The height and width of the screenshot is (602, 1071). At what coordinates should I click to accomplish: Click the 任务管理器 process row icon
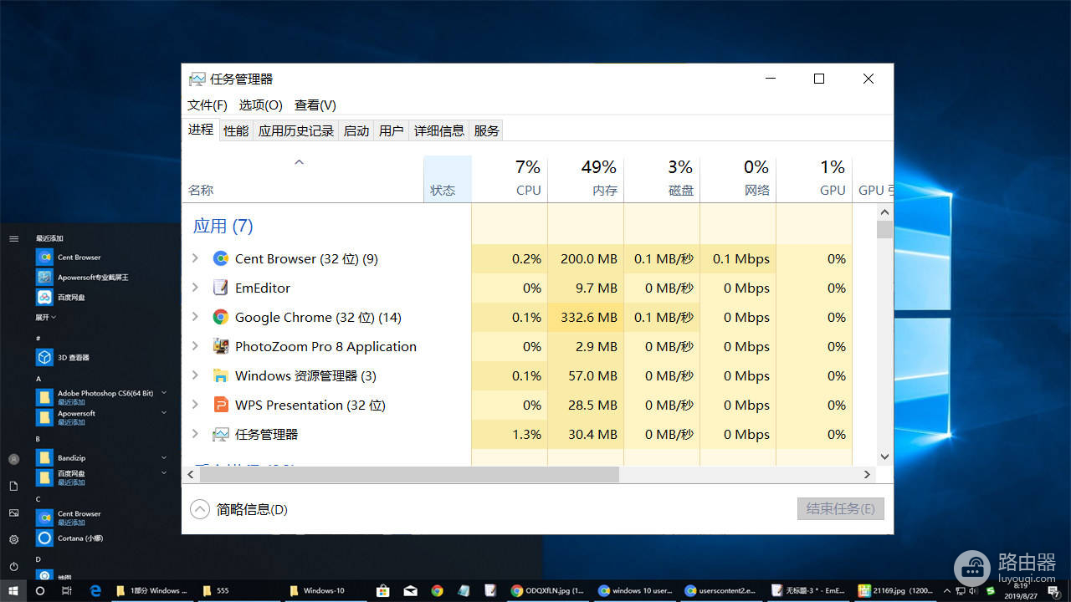tap(221, 434)
